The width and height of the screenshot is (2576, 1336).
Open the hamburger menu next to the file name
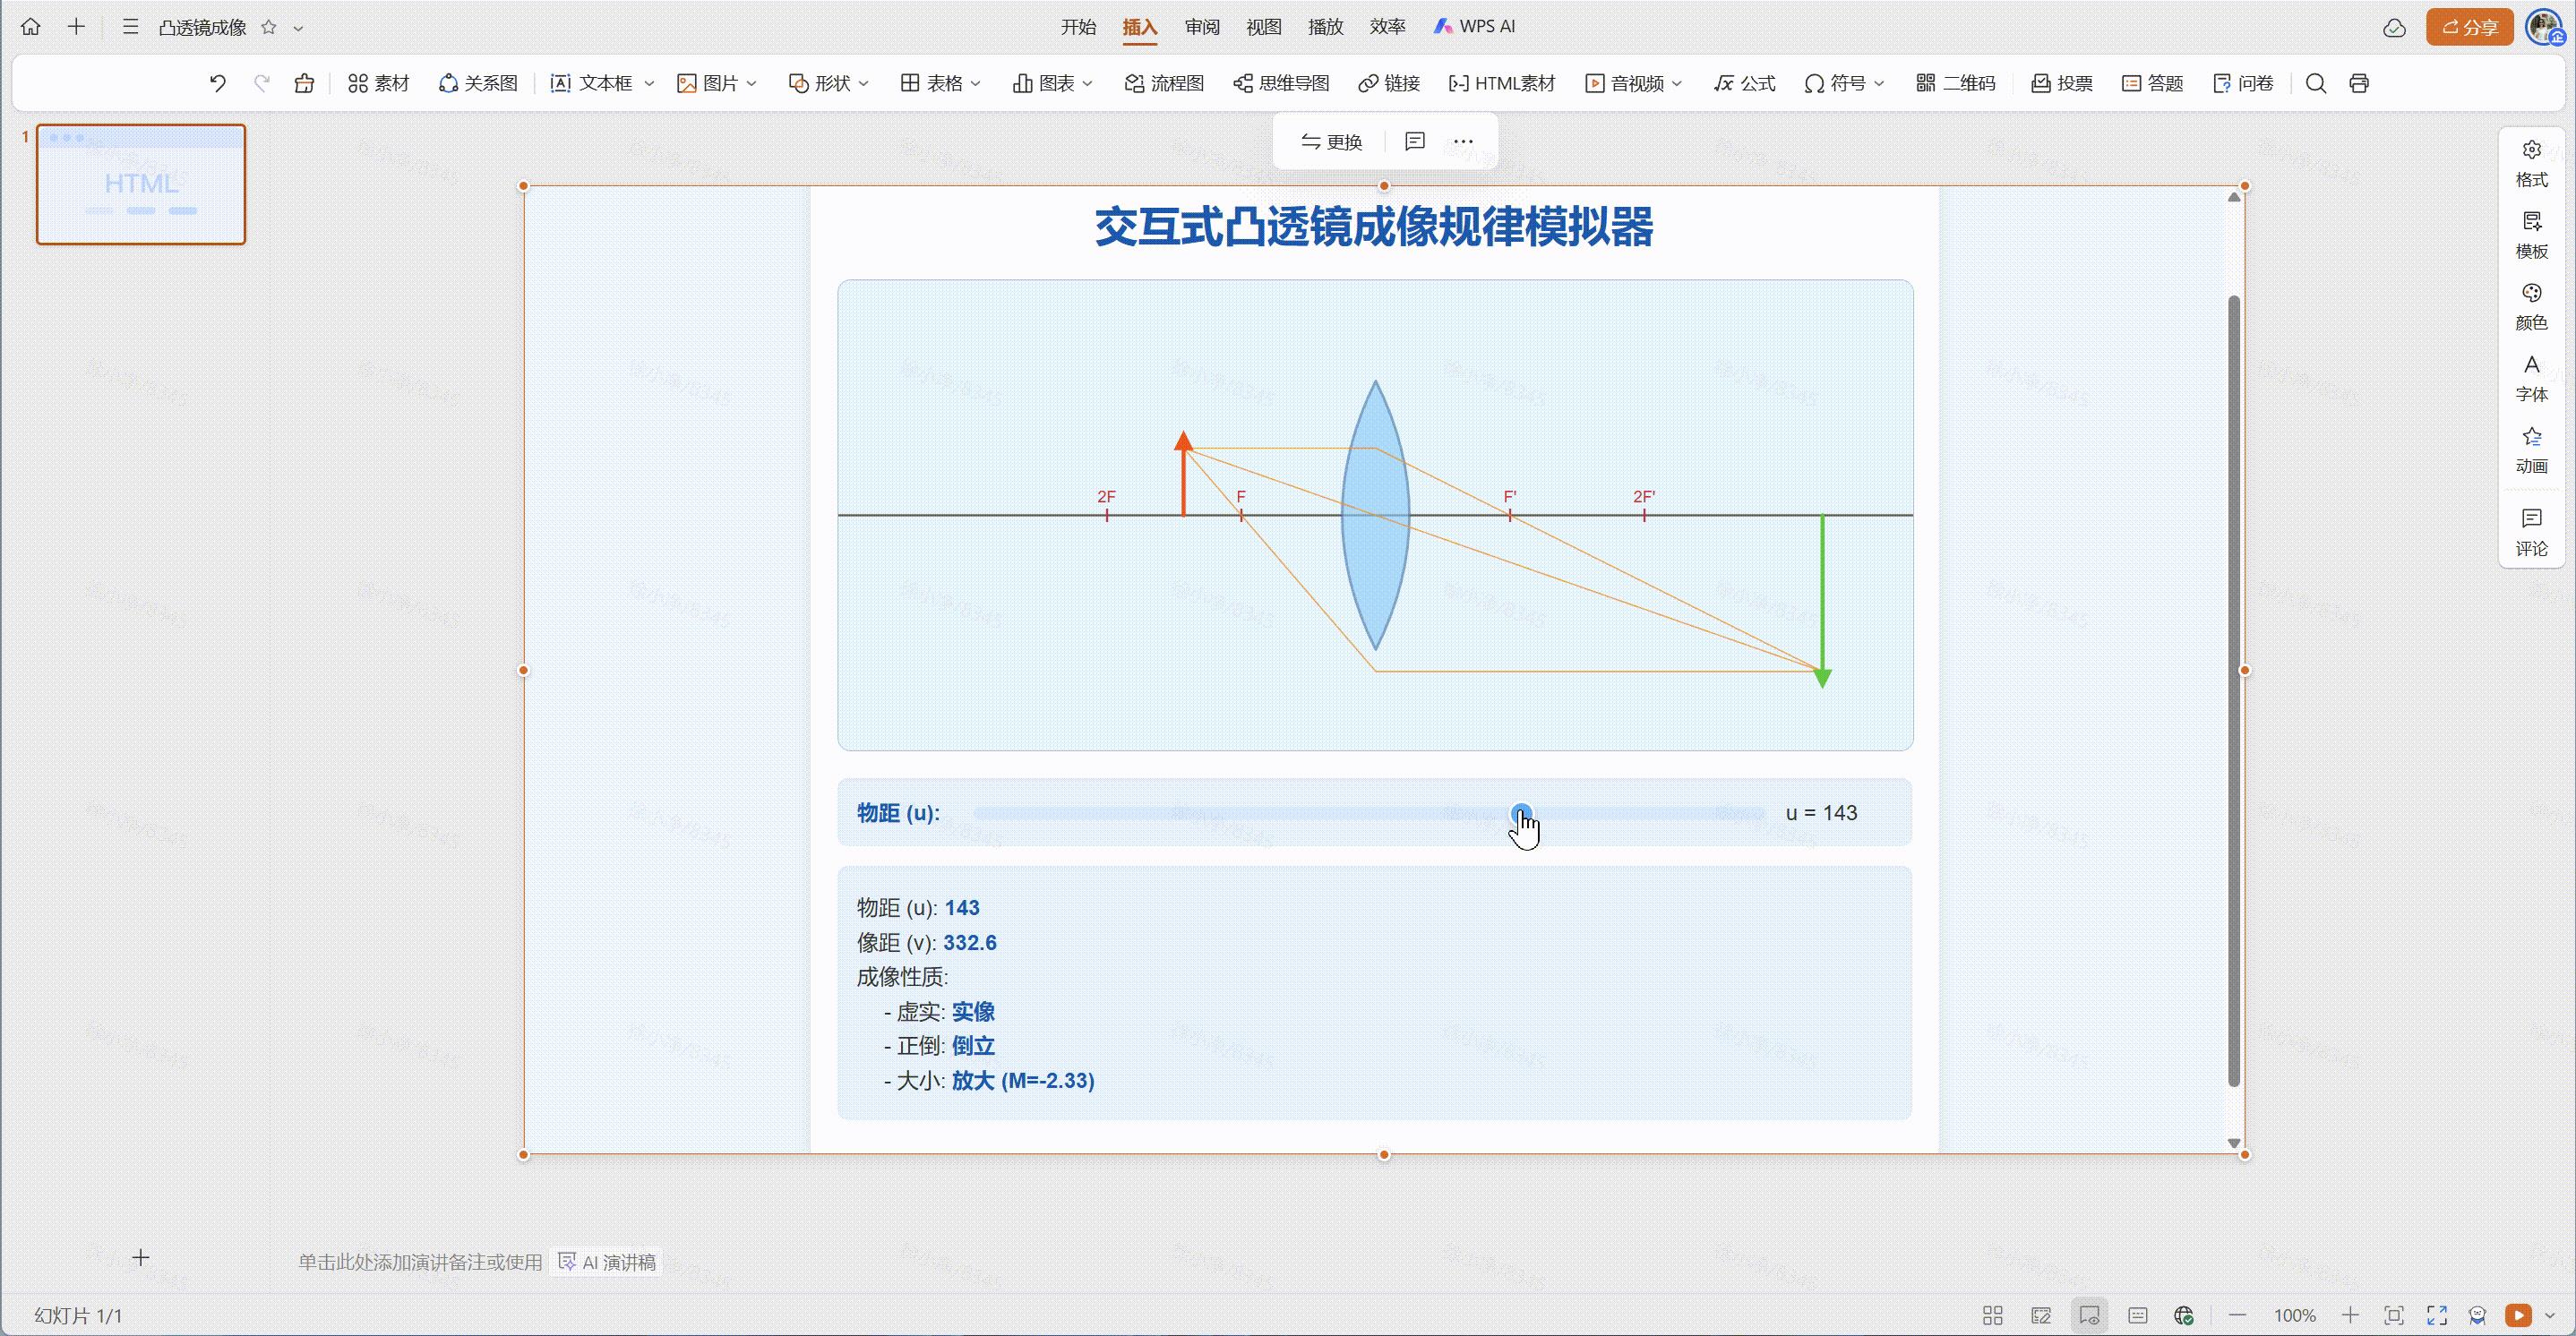pos(130,27)
